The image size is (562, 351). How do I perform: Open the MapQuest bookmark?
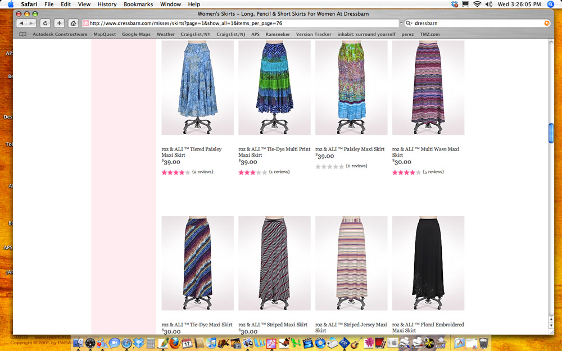click(x=105, y=34)
